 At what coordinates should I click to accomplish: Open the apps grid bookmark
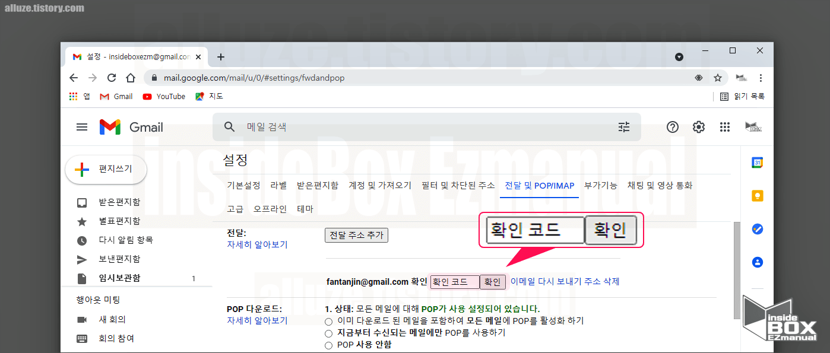(79, 96)
